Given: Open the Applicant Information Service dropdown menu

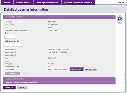Looking at the screenshot, I should (x=78, y=3).
